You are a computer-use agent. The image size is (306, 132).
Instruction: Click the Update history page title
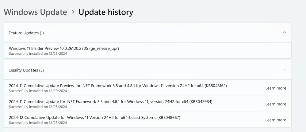(x=106, y=12)
